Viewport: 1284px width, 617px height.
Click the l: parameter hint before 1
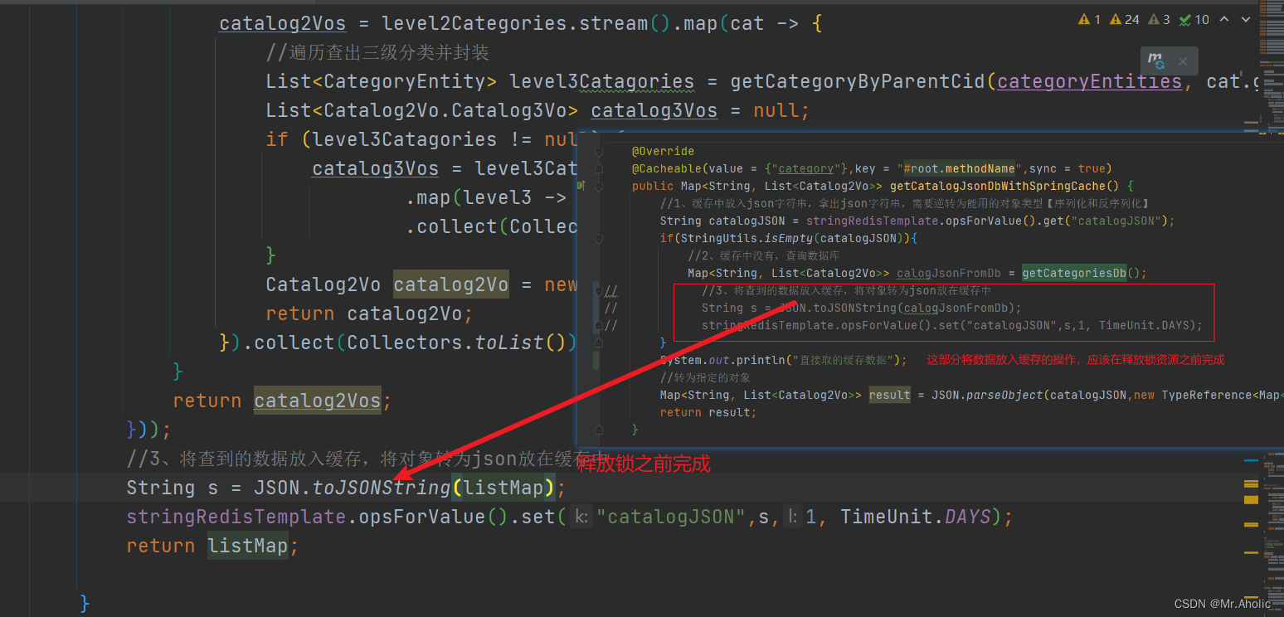793,517
